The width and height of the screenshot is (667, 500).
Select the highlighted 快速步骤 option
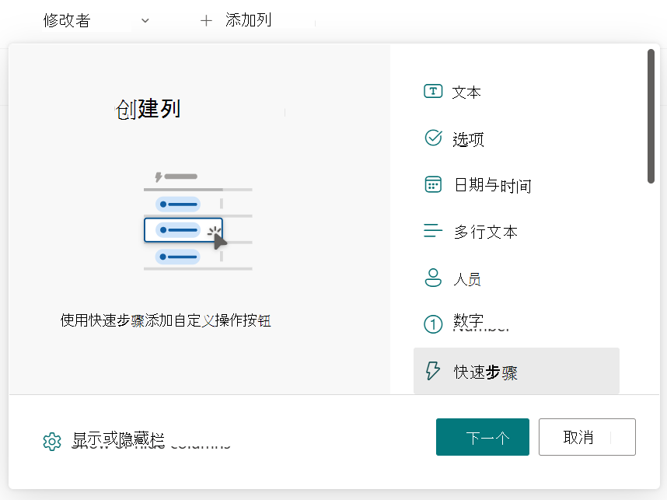click(516, 371)
